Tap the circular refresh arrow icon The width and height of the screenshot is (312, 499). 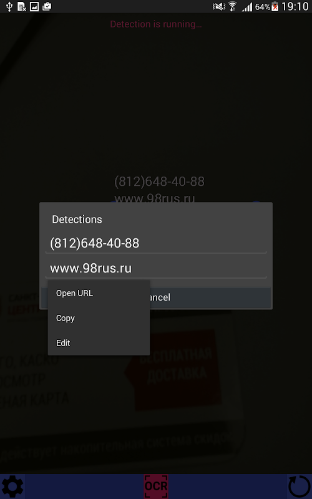coord(299,487)
